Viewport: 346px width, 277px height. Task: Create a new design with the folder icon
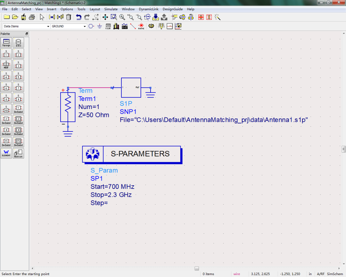(x=7, y=17)
